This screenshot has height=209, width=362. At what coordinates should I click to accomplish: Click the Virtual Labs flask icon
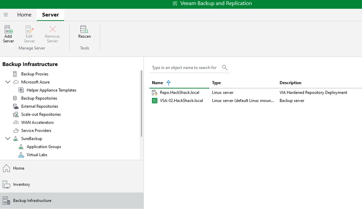click(x=21, y=155)
